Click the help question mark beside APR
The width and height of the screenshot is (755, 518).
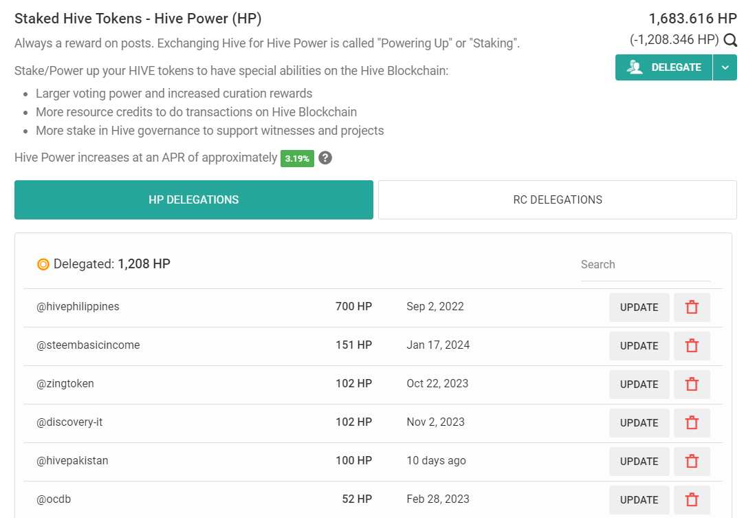pos(325,158)
